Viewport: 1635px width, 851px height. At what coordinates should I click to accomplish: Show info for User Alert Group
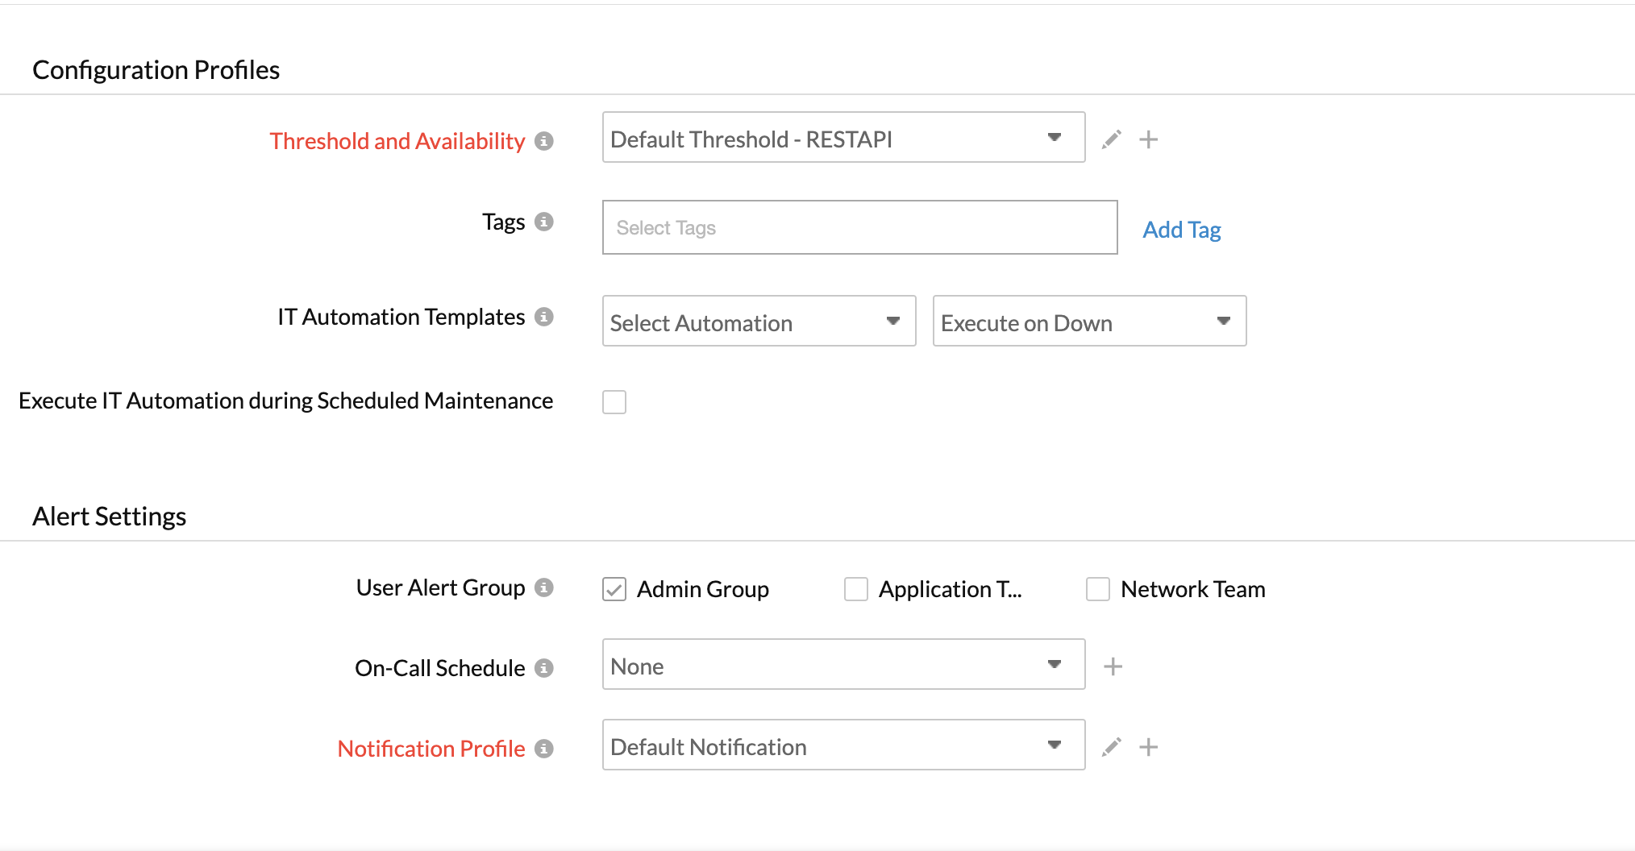pyautogui.click(x=544, y=587)
